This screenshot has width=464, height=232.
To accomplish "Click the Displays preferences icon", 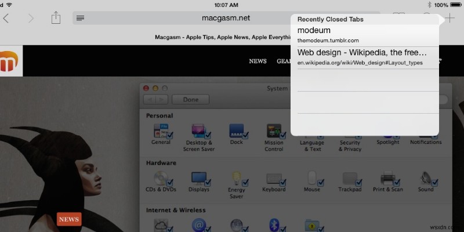I will click(198, 178).
